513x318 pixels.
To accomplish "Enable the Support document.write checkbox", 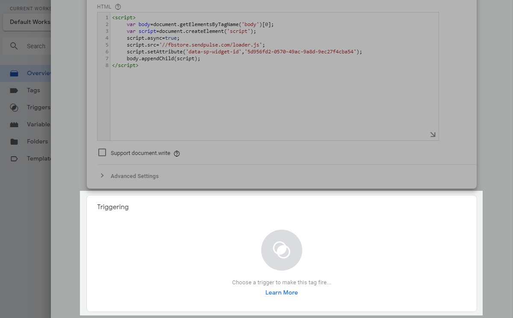I will (102, 152).
